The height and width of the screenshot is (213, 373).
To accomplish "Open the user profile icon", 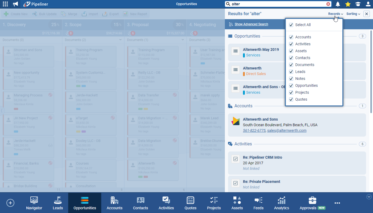I will tap(368, 4).
